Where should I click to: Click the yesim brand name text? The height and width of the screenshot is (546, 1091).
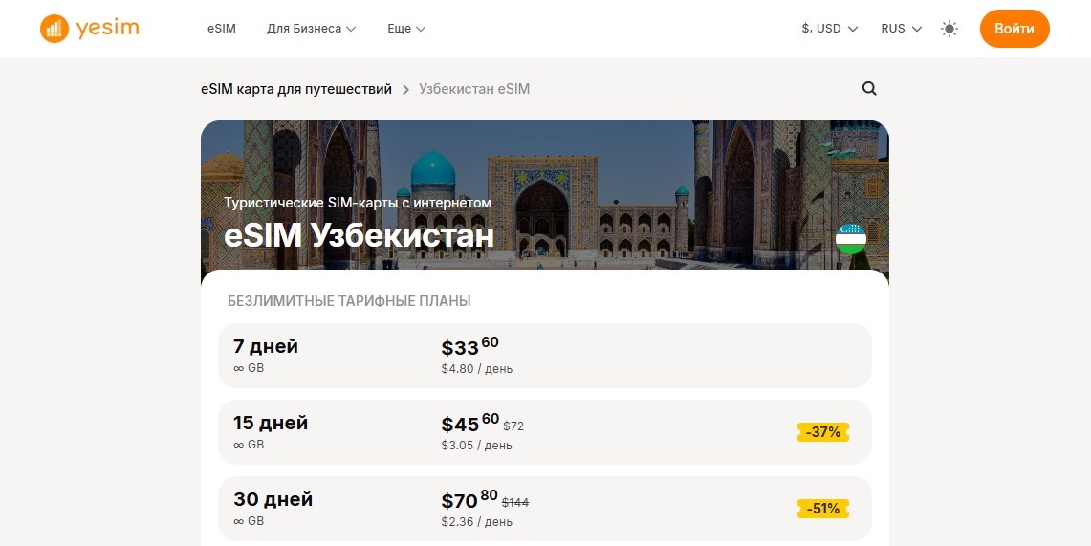(x=108, y=29)
